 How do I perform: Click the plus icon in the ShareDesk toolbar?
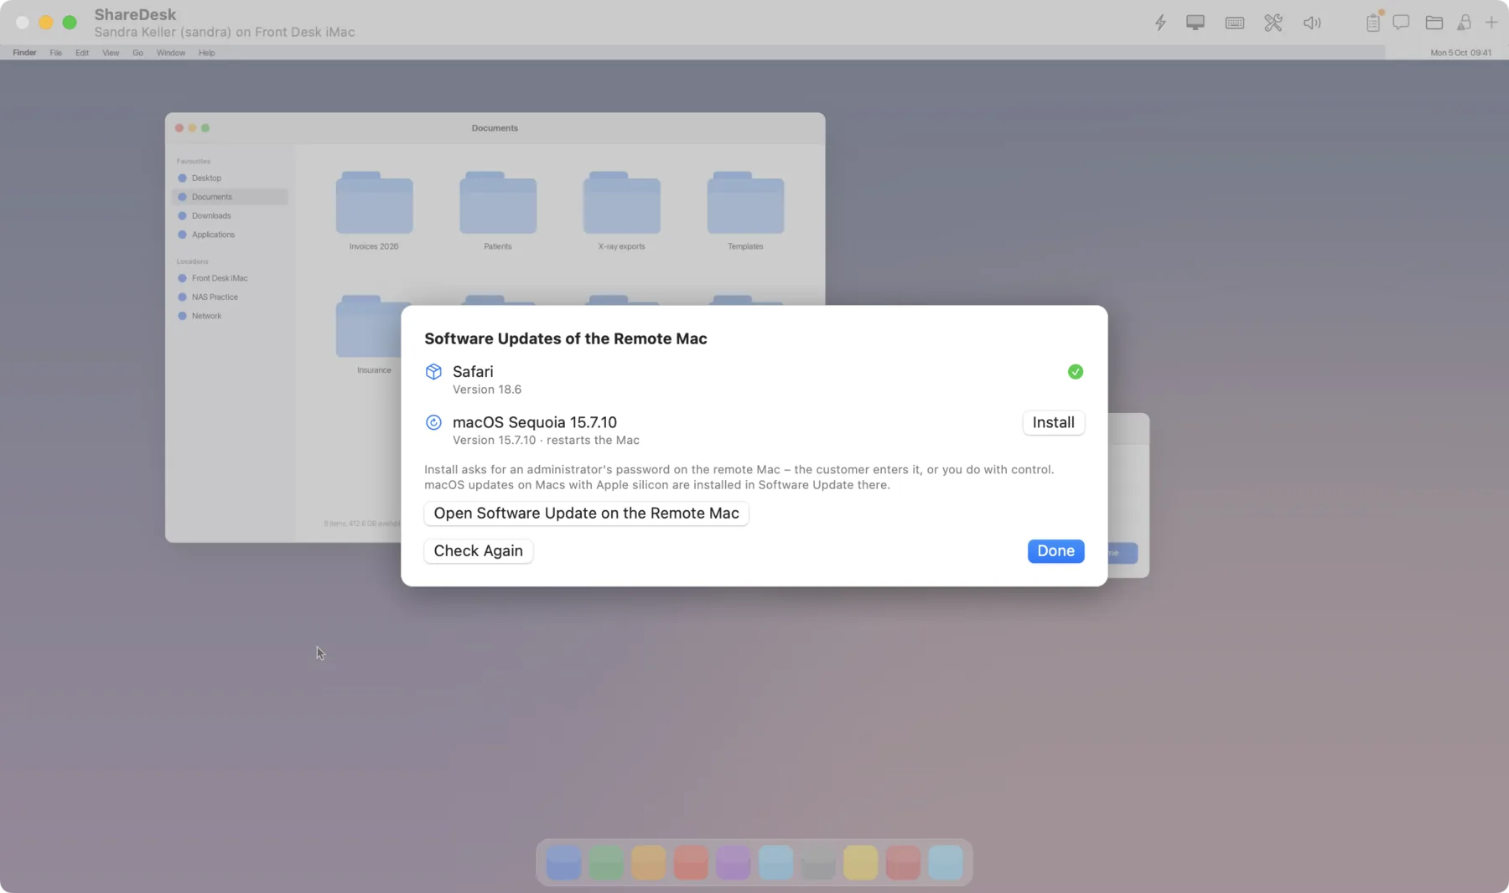pos(1491,23)
